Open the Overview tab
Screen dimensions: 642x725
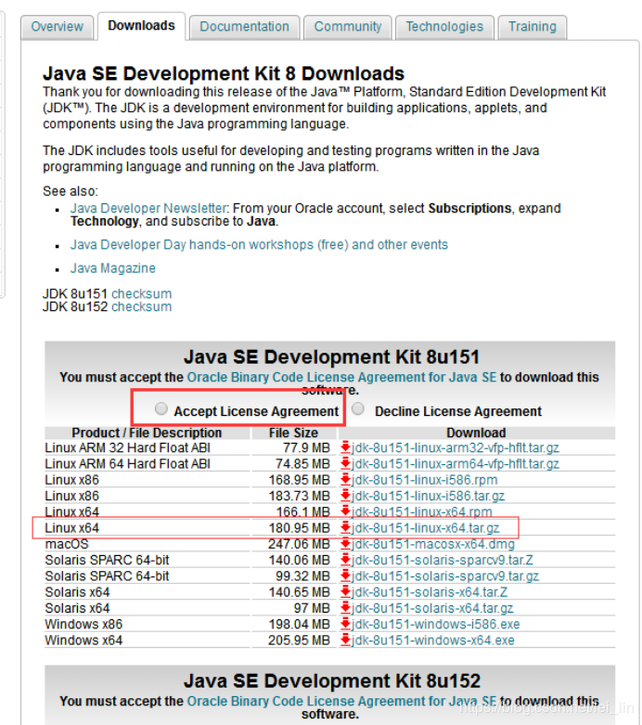click(x=58, y=27)
